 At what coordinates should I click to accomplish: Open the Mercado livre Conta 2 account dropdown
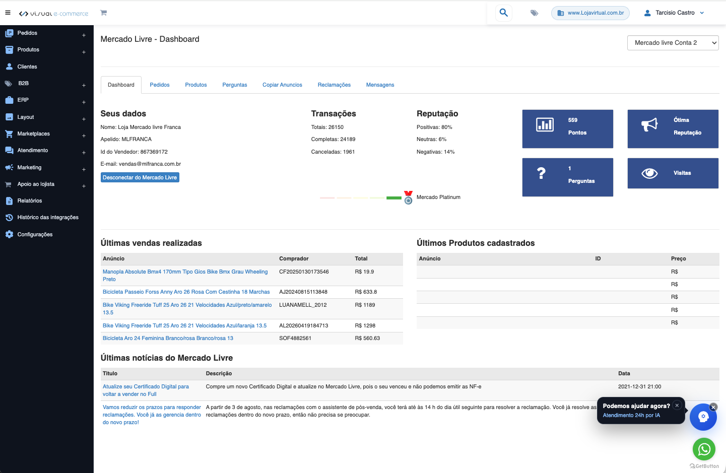[x=673, y=43]
